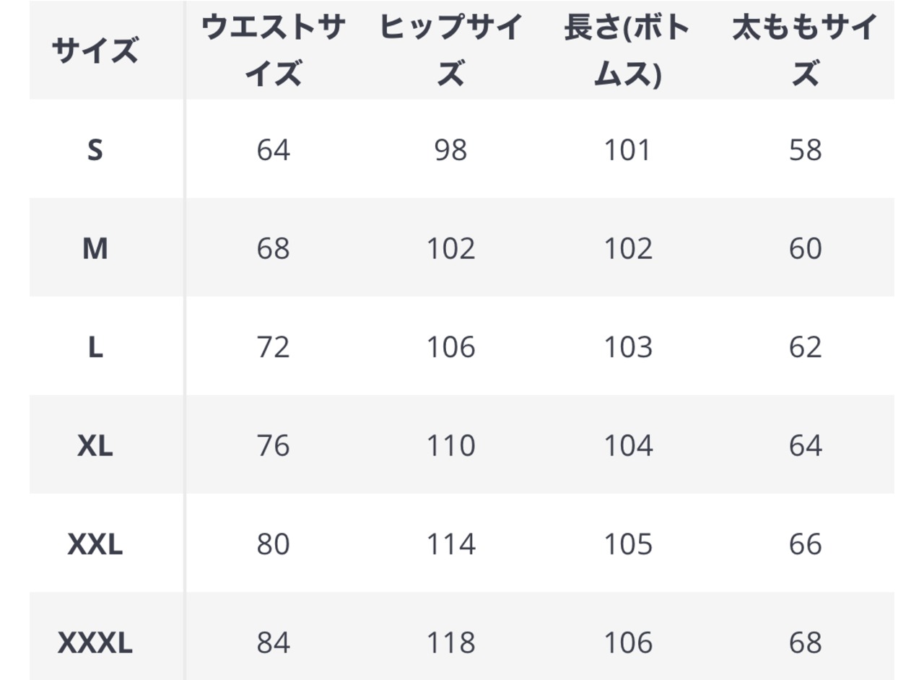This screenshot has width=924, height=680.
Task: Click length value 103 in L row
Action: (628, 347)
